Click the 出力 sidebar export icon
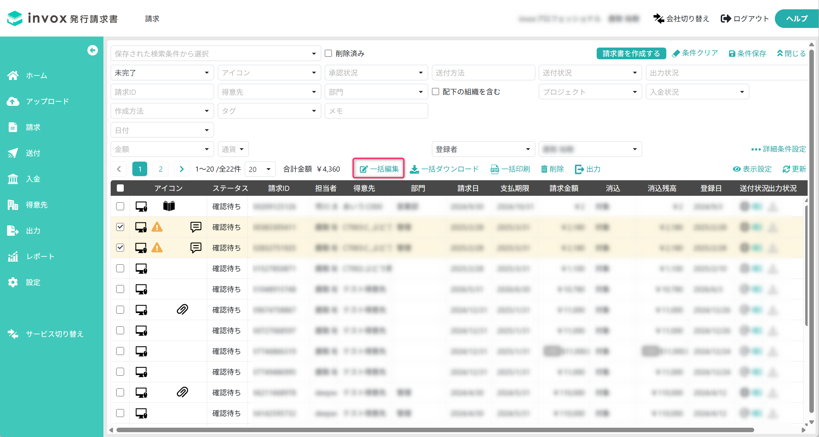The width and height of the screenshot is (819, 437). pyautogui.click(x=13, y=231)
